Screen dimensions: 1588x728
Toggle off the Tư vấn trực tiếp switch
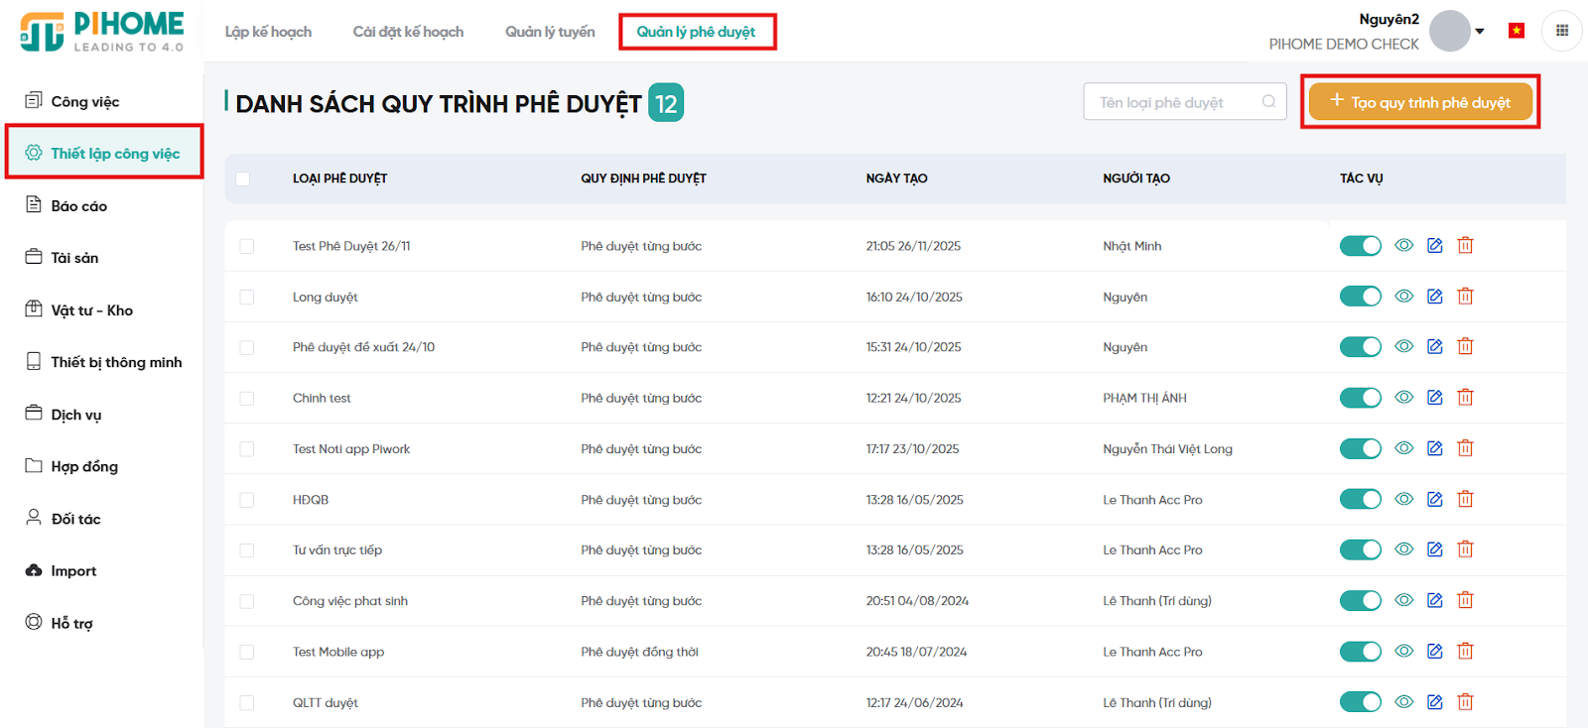(1360, 550)
